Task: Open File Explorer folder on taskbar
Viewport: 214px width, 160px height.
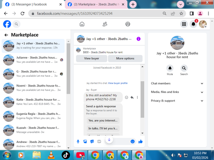Action: (37, 155)
